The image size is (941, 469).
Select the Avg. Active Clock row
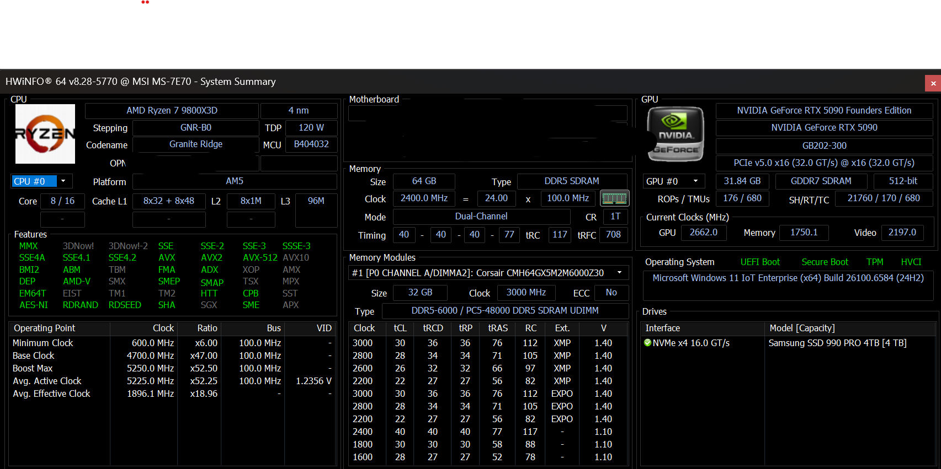[x=172, y=381]
